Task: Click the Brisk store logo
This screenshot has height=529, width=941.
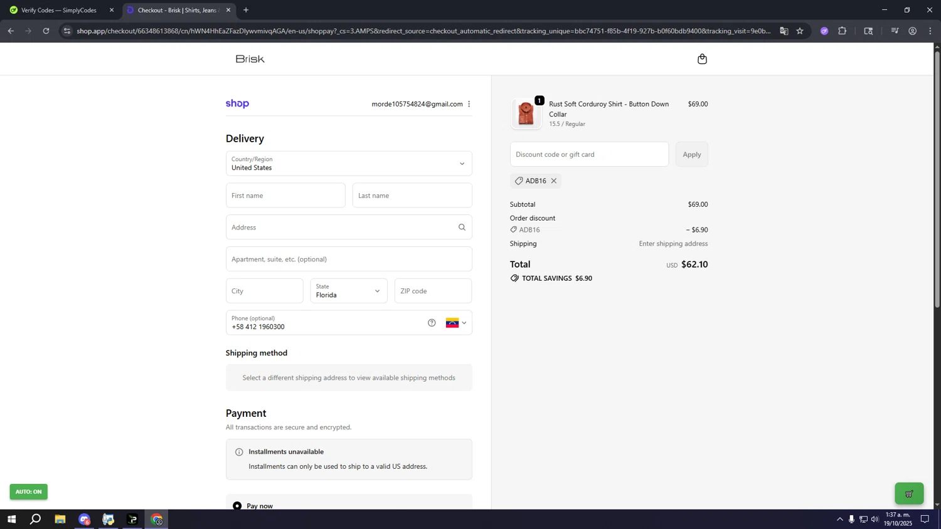Action: pos(250,59)
